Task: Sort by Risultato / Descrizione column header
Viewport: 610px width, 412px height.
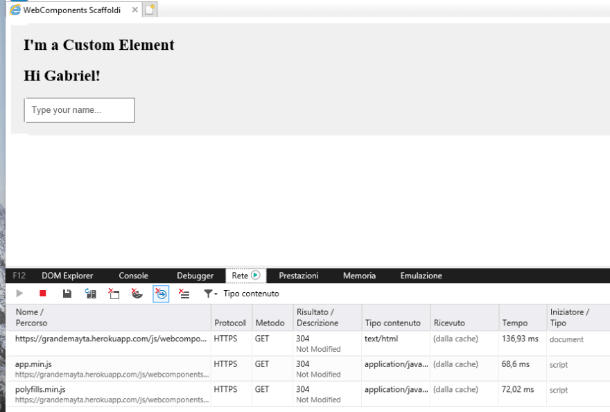Action: [328, 318]
